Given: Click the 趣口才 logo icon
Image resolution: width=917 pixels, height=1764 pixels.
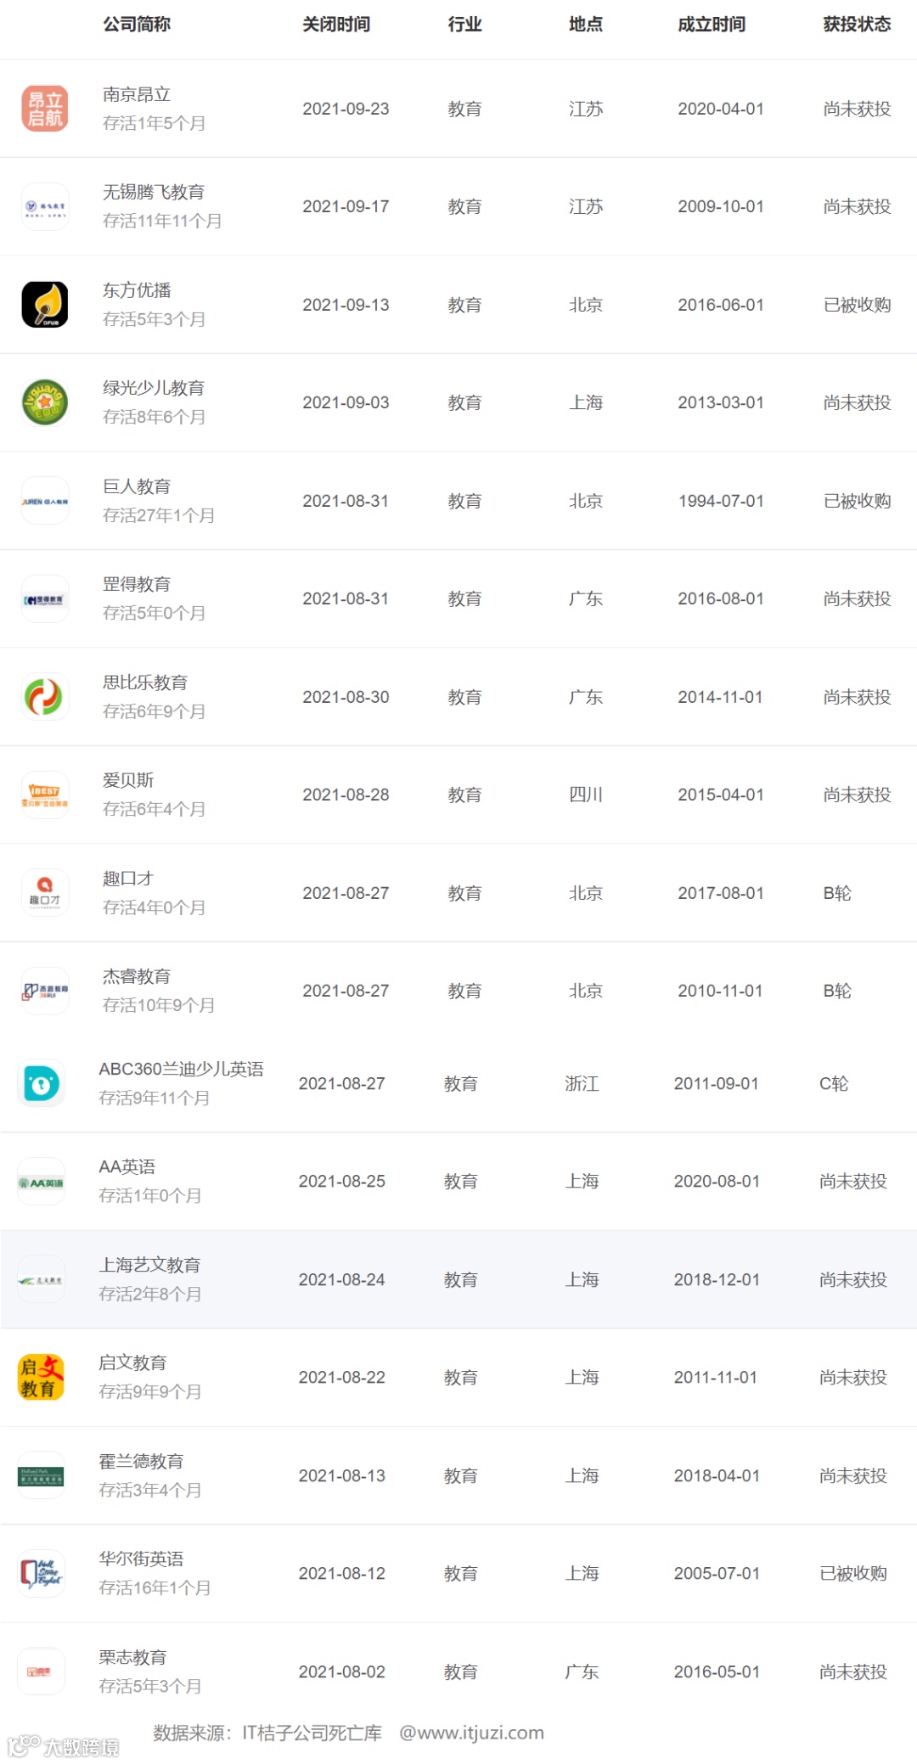Looking at the screenshot, I should tap(45, 893).
